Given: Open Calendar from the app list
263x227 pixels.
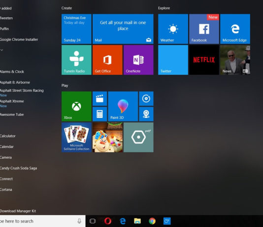Looking at the screenshot, I should [x=7, y=147].
